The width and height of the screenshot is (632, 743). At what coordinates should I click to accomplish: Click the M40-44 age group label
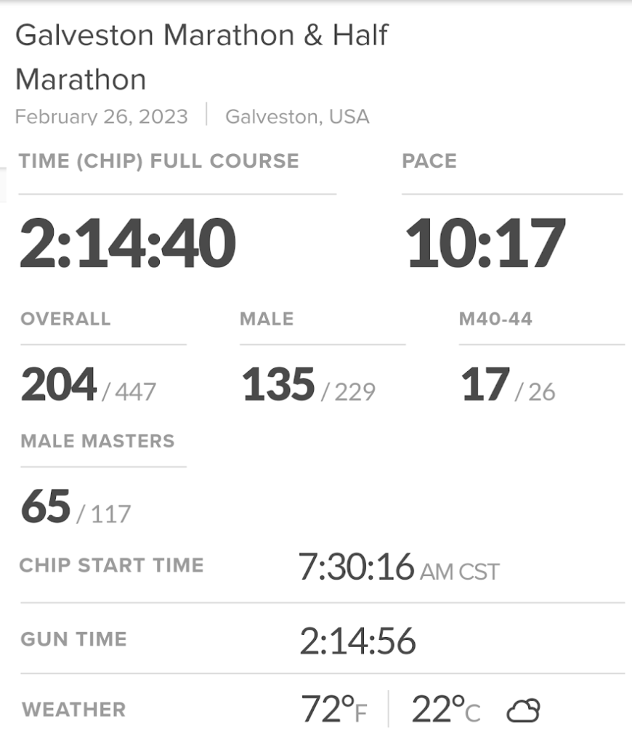495,319
